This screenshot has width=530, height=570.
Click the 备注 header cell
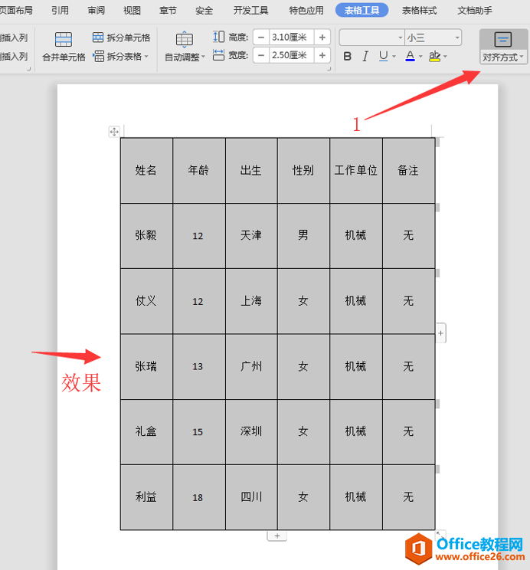coord(408,171)
